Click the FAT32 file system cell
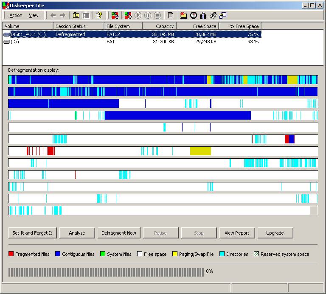Screen dimensions: 326x294 pos(113,34)
